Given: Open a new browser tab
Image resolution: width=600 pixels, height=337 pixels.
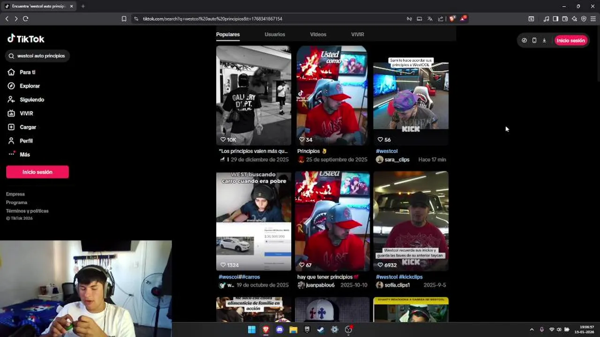Looking at the screenshot, I should pyautogui.click(x=83, y=6).
